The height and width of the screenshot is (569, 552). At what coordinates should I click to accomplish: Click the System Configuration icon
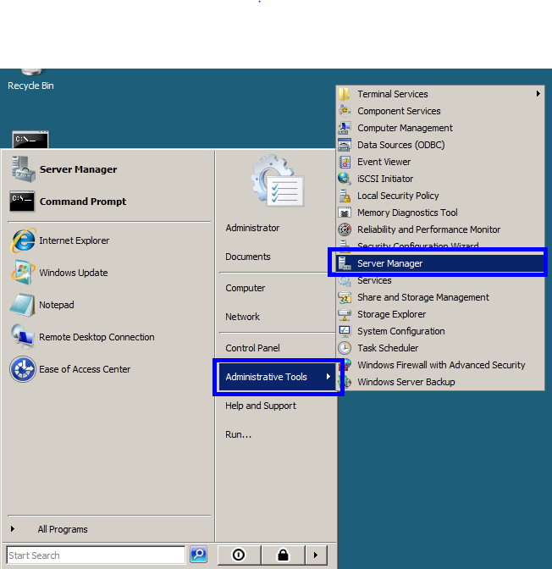(345, 331)
